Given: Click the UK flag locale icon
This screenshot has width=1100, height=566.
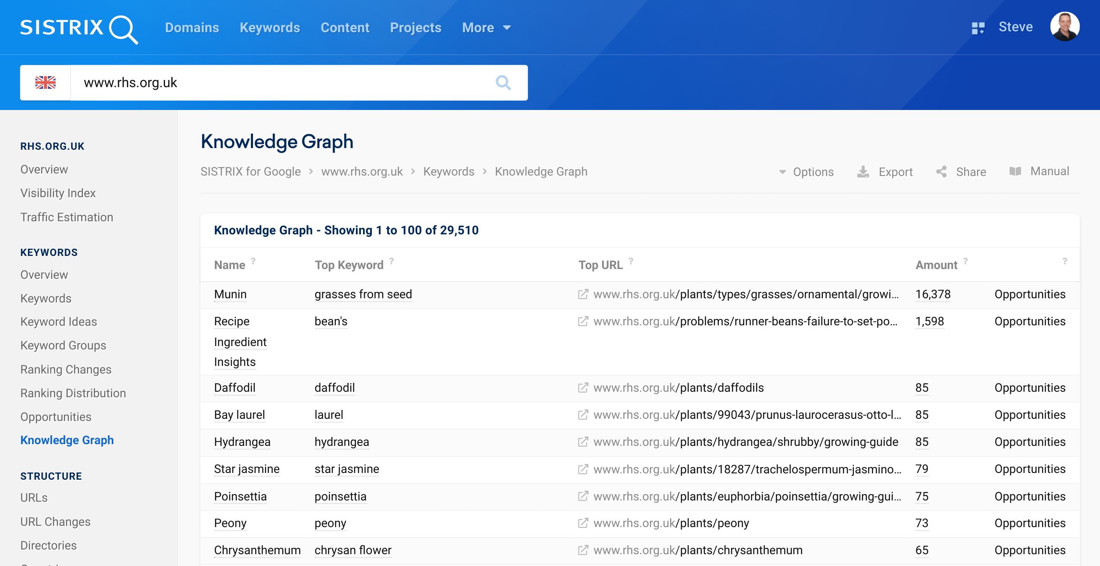Looking at the screenshot, I should click(45, 82).
